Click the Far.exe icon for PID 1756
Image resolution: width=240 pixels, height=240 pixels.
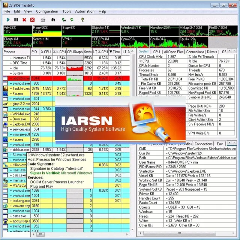6,93
